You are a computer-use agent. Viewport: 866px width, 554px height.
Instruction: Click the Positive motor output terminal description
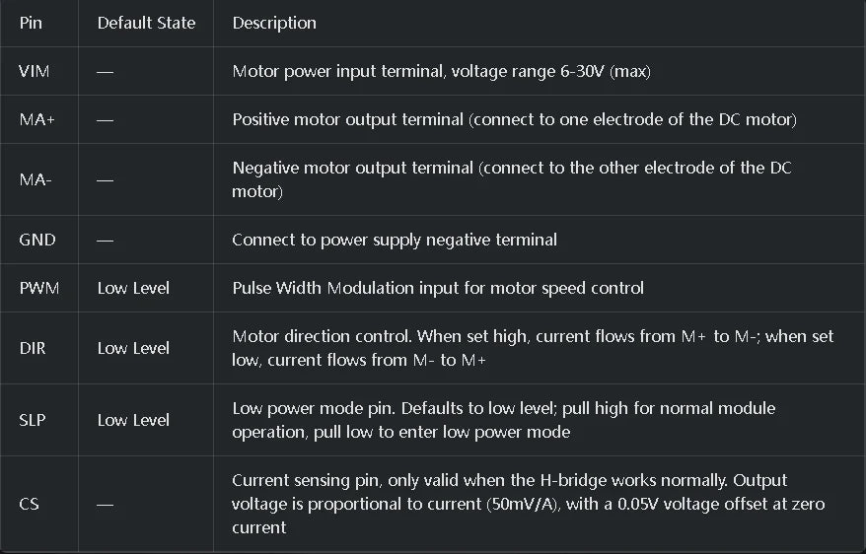[x=514, y=119]
